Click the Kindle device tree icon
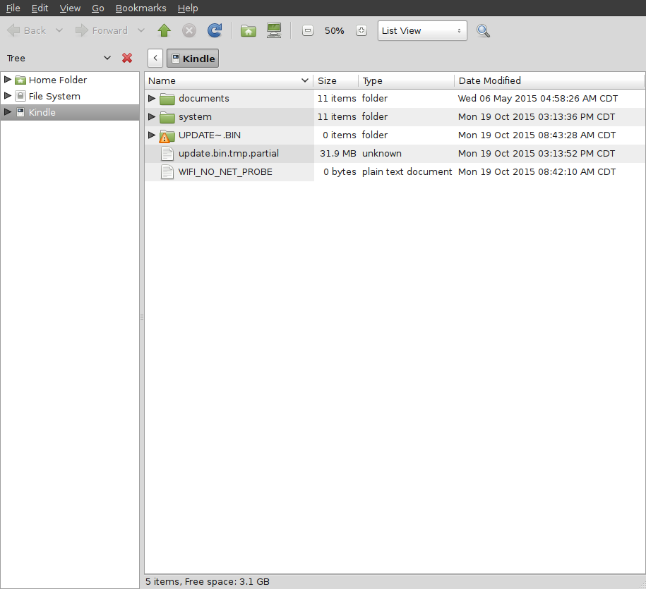The width and height of the screenshot is (646, 589). point(20,112)
